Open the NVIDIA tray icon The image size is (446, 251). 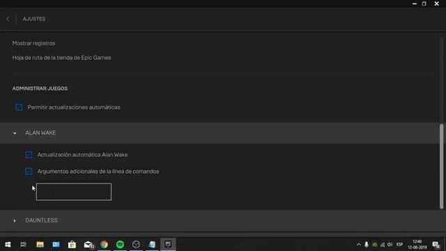point(375,245)
